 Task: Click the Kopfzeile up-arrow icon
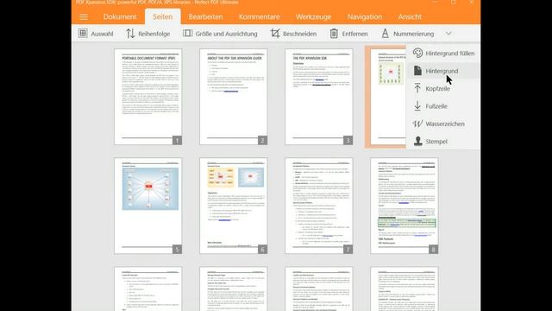tap(417, 88)
